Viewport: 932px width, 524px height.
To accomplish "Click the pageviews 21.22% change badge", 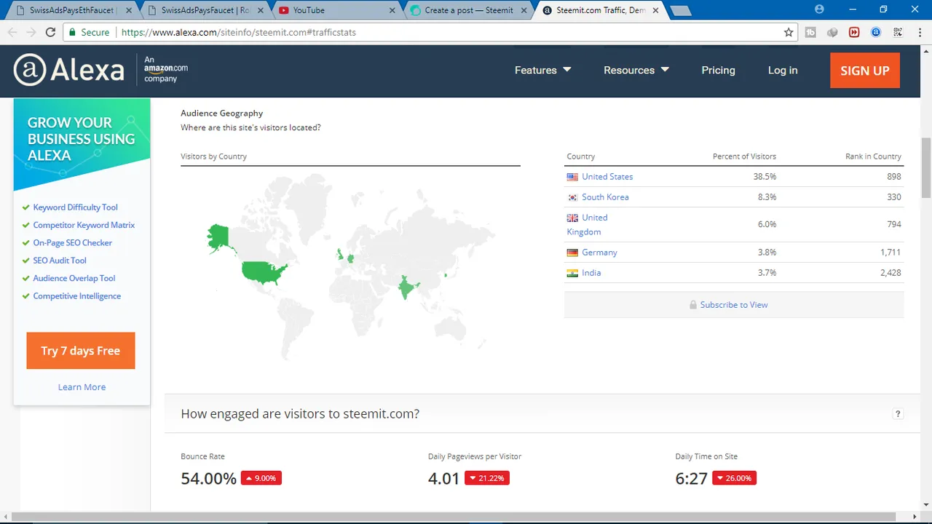I will pyautogui.click(x=488, y=478).
